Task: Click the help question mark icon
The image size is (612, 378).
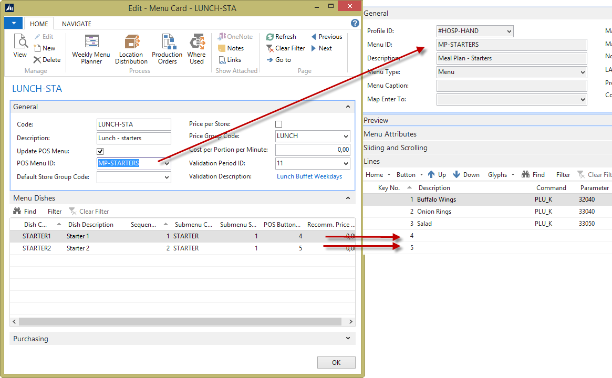Action: [355, 24]
